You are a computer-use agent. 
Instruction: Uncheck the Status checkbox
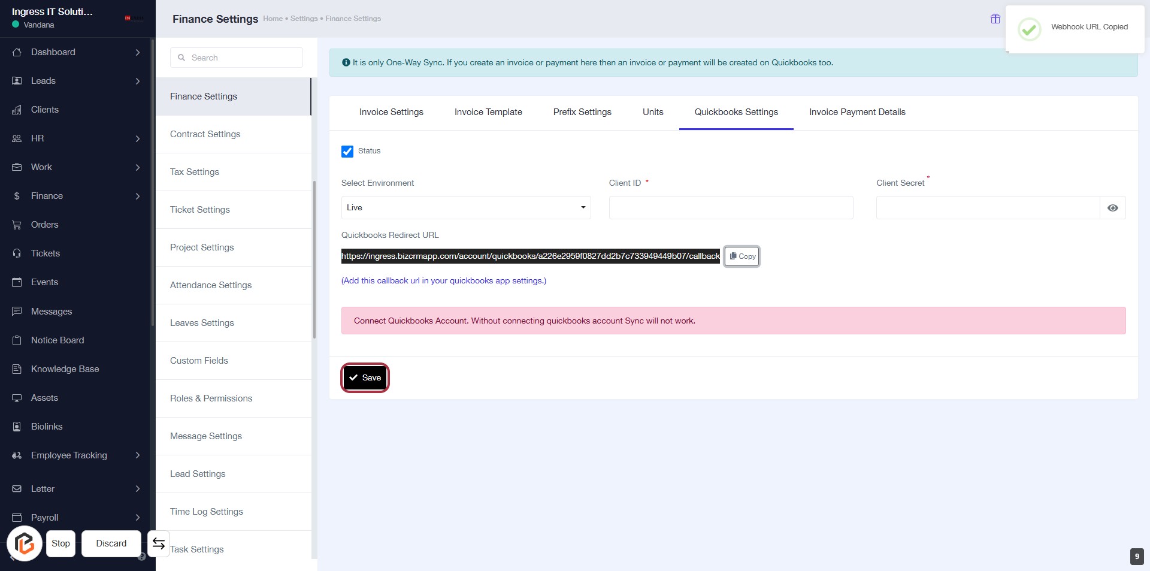347,152
